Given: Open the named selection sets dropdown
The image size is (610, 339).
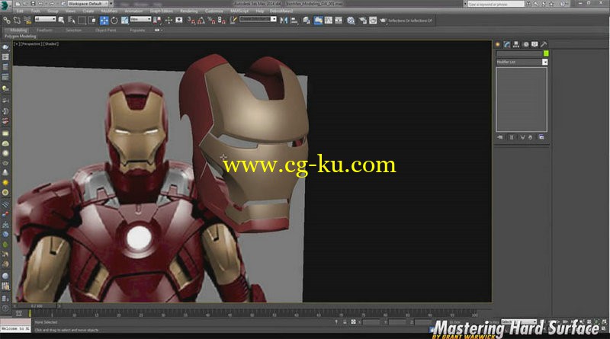Looking at the screenshot, I should (x=274, y=19).
